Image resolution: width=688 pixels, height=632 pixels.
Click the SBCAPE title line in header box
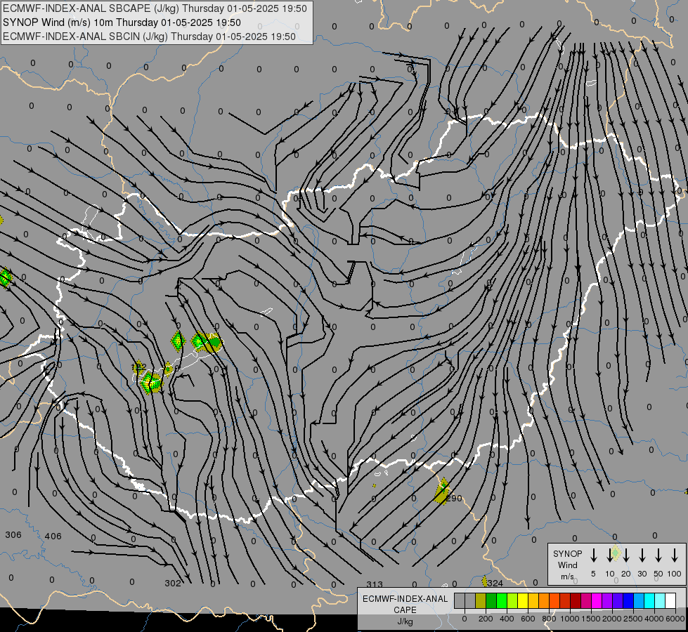click(155, 8)
